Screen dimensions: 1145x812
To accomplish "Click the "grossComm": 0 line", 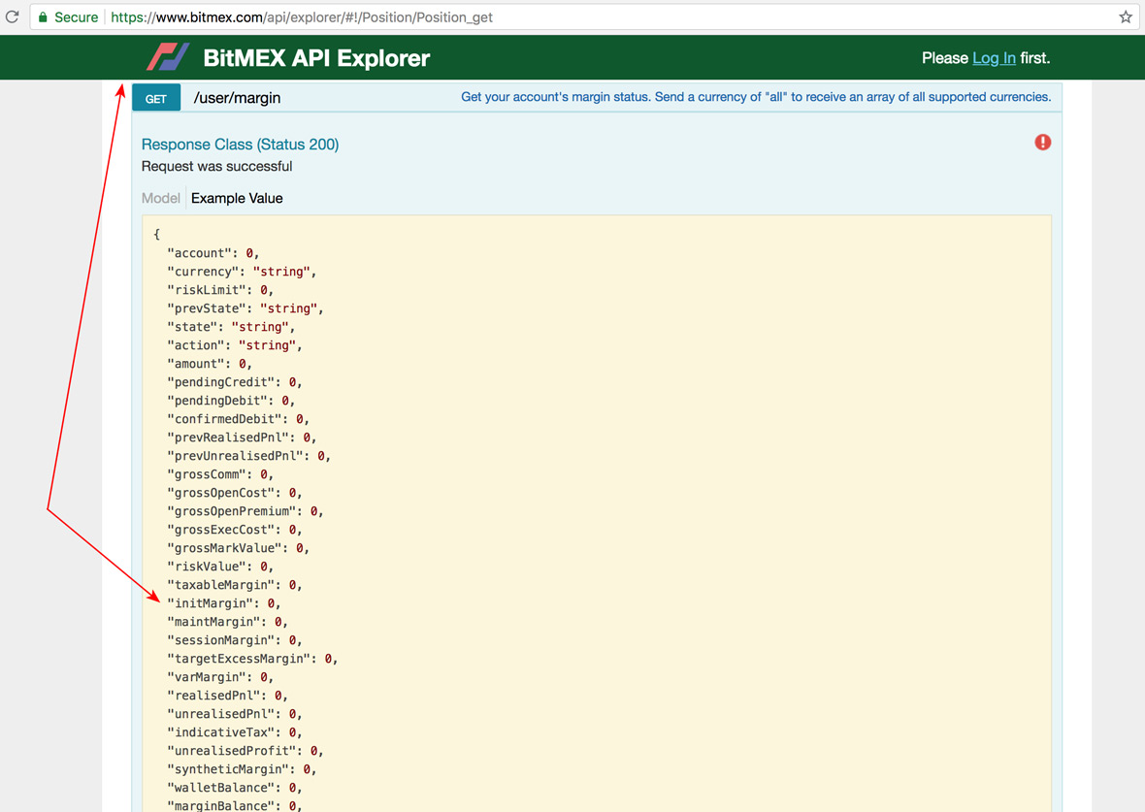I will click(x=220, y=474).
